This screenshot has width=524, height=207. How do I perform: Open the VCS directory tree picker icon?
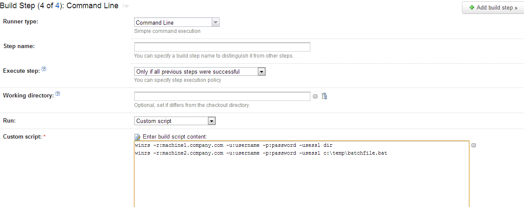point(324,96)
